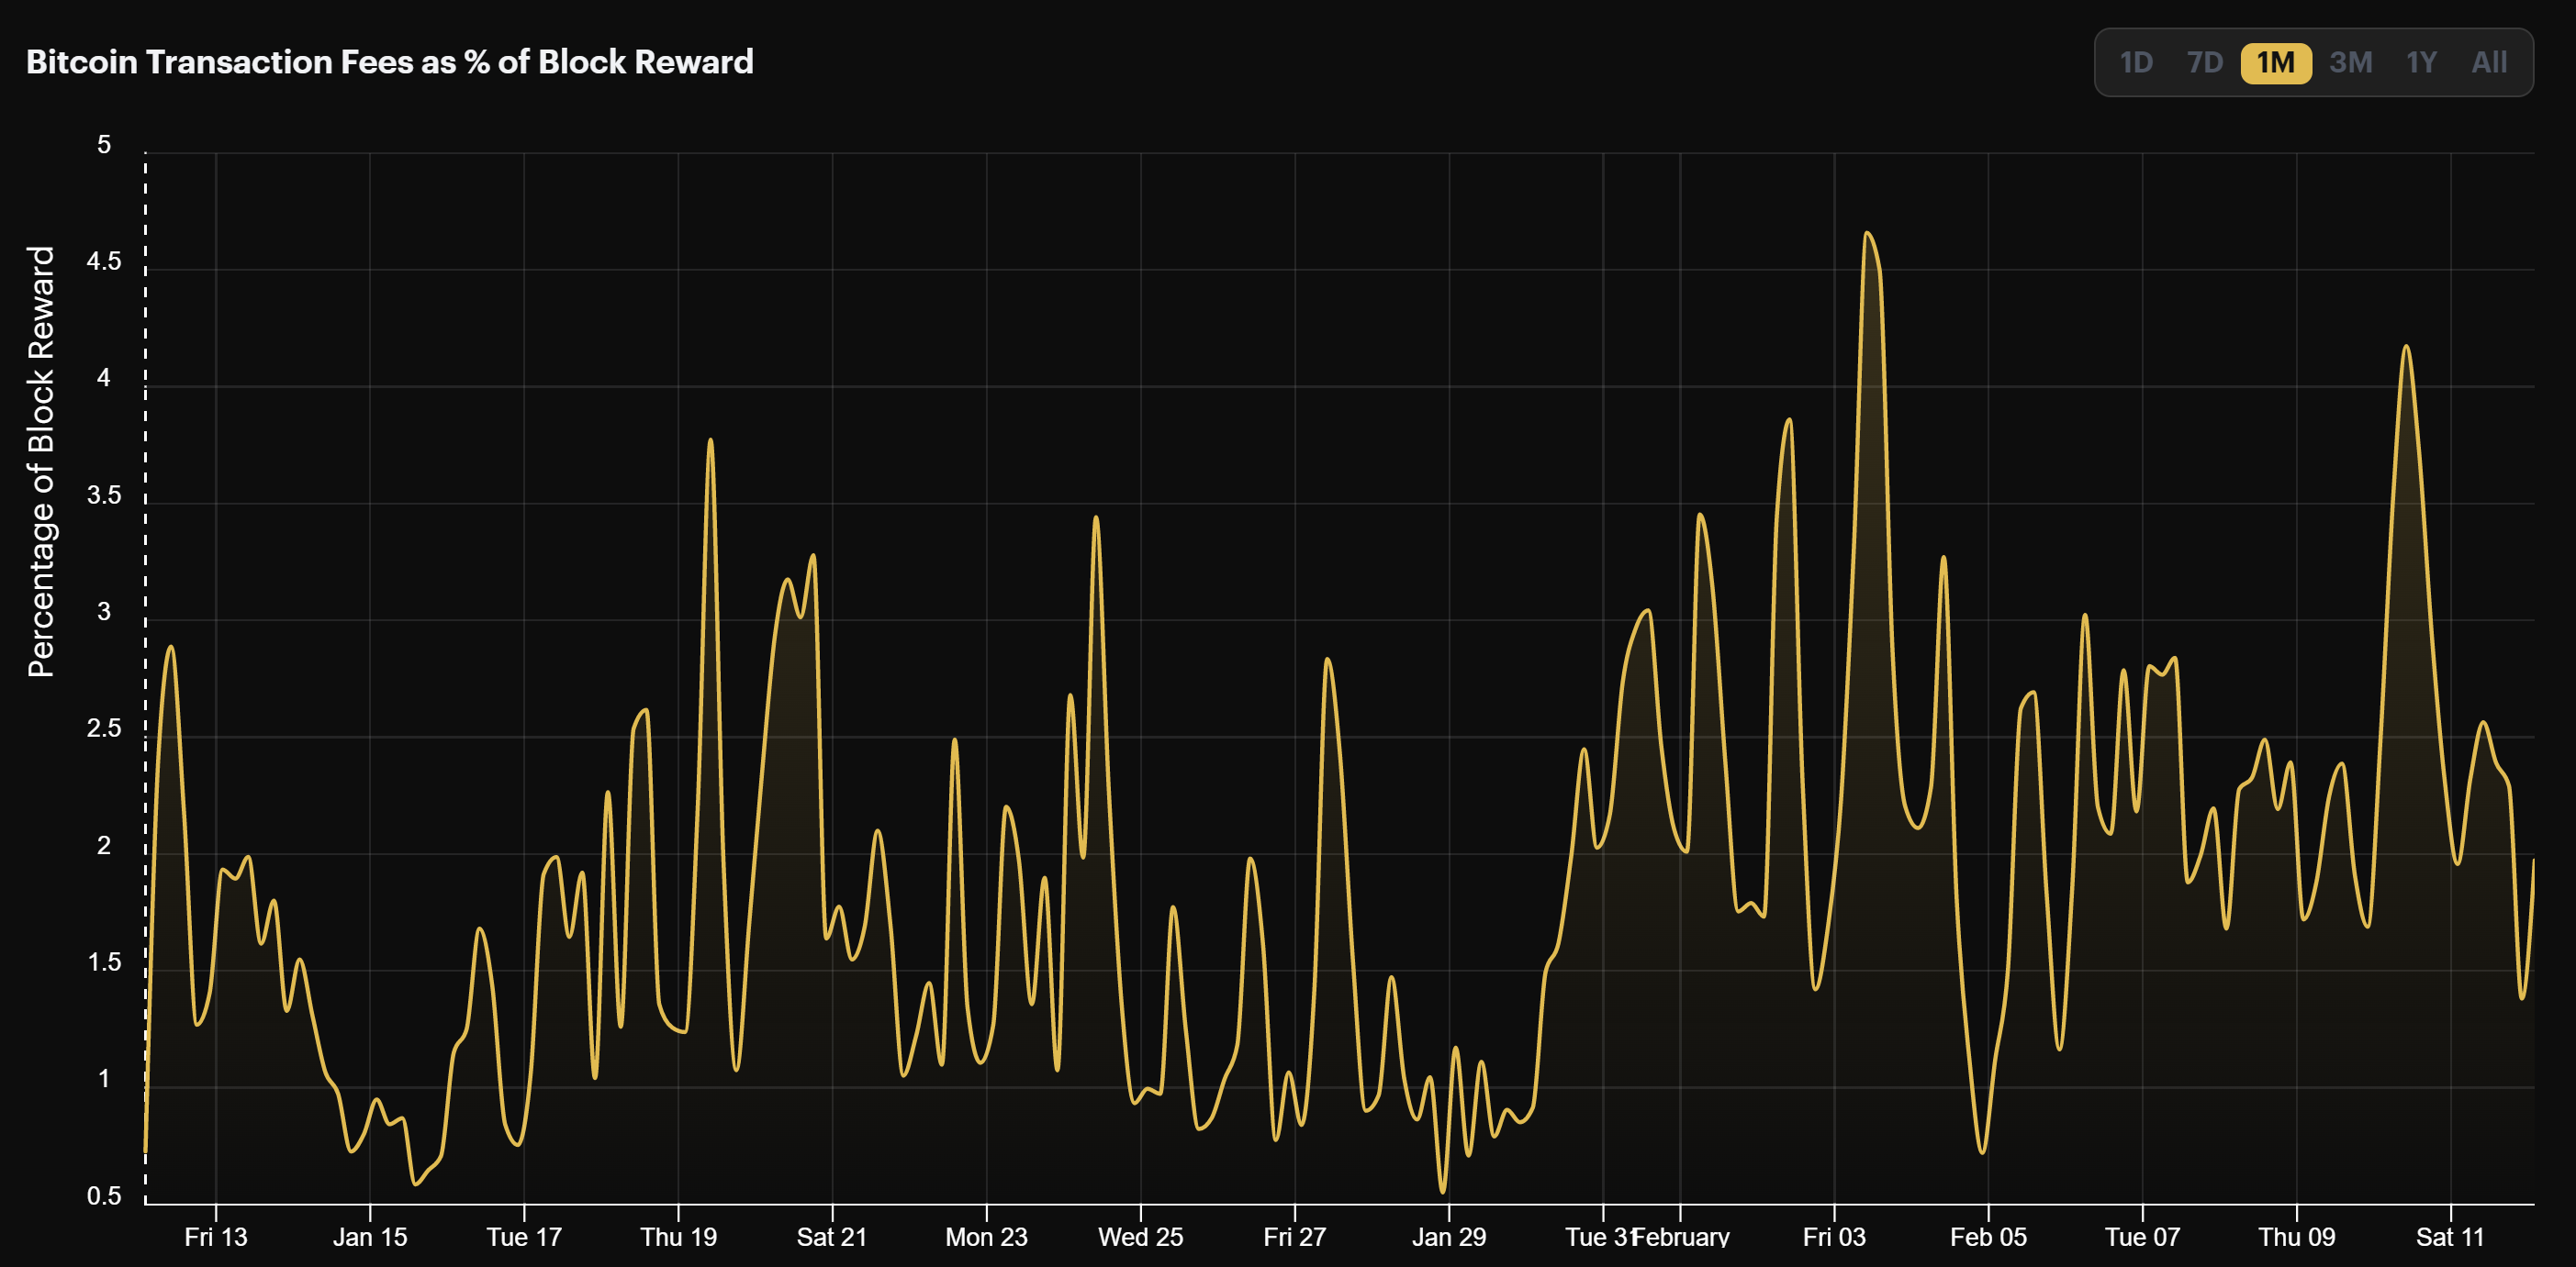Image resolution: width=2576 pixels, height=1267 pixels.
Task: Click the Jan 15 axis label
Action: click(369, 1237)
